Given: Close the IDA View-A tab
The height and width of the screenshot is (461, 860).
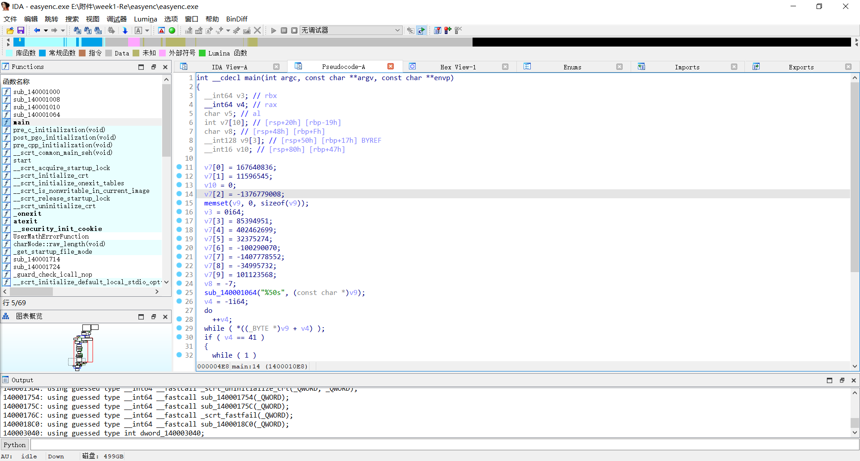Looking at the screenshot, I should click(276, 67).
